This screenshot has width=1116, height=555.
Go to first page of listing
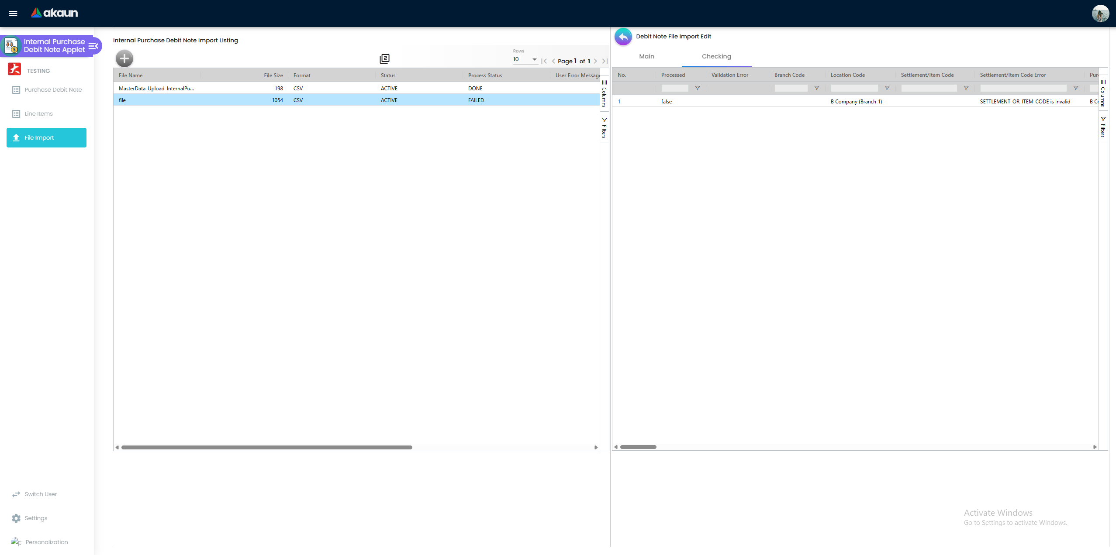tap(544, 61)
